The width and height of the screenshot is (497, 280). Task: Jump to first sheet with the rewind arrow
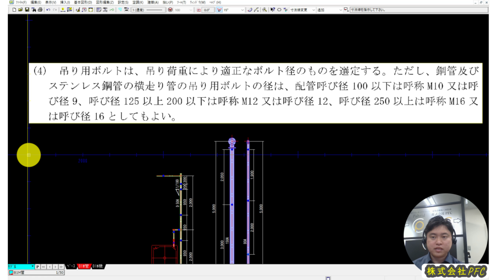44,267
